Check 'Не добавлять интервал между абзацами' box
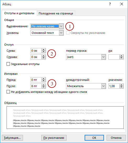 pyautogui.click(x=8, y=92)
